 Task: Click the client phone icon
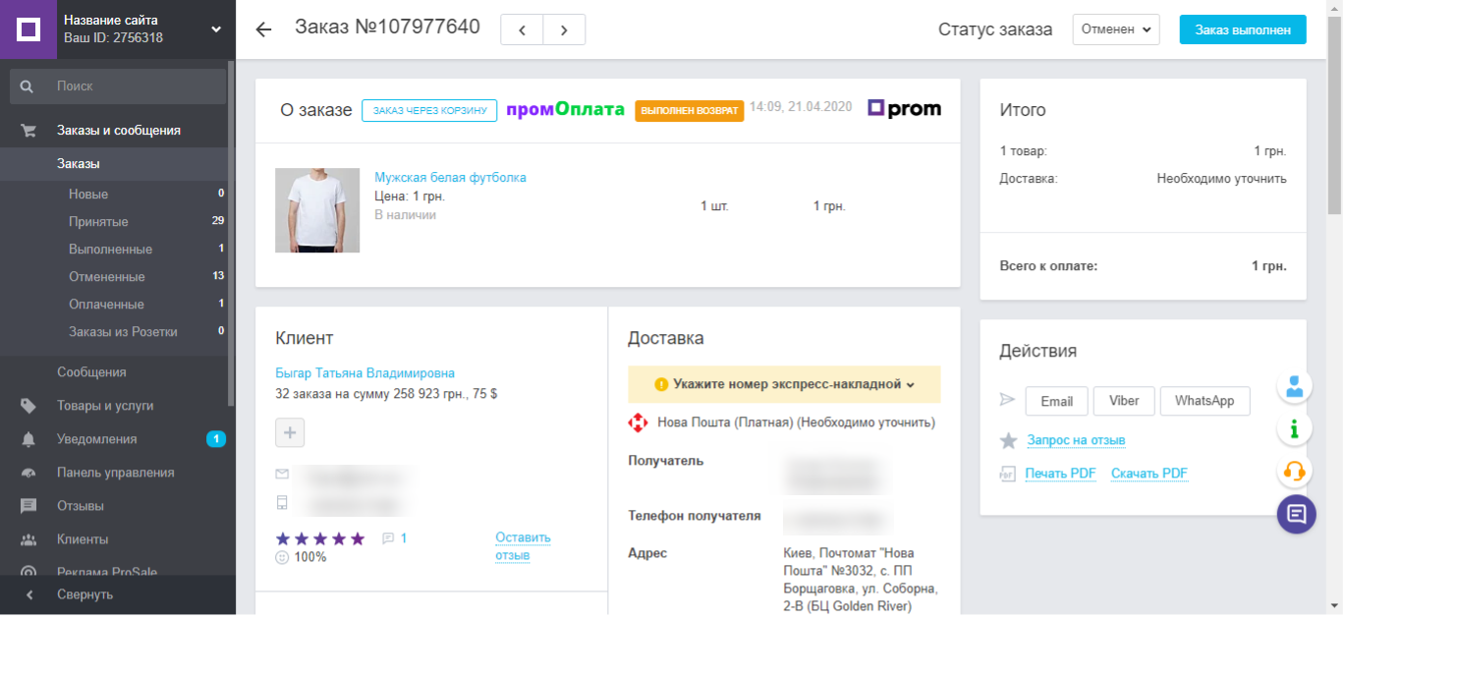[x=283, y=502]
